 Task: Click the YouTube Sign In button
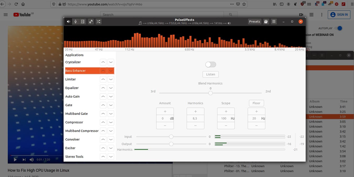pos(339,14)
